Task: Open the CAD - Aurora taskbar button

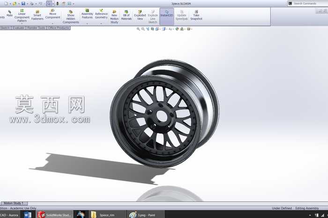Action: click(9, 215)
